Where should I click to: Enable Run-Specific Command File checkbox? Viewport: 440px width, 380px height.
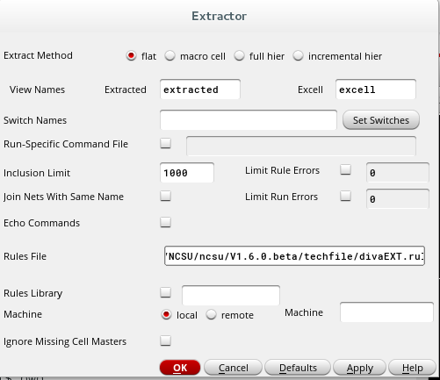tap(165, 143)
